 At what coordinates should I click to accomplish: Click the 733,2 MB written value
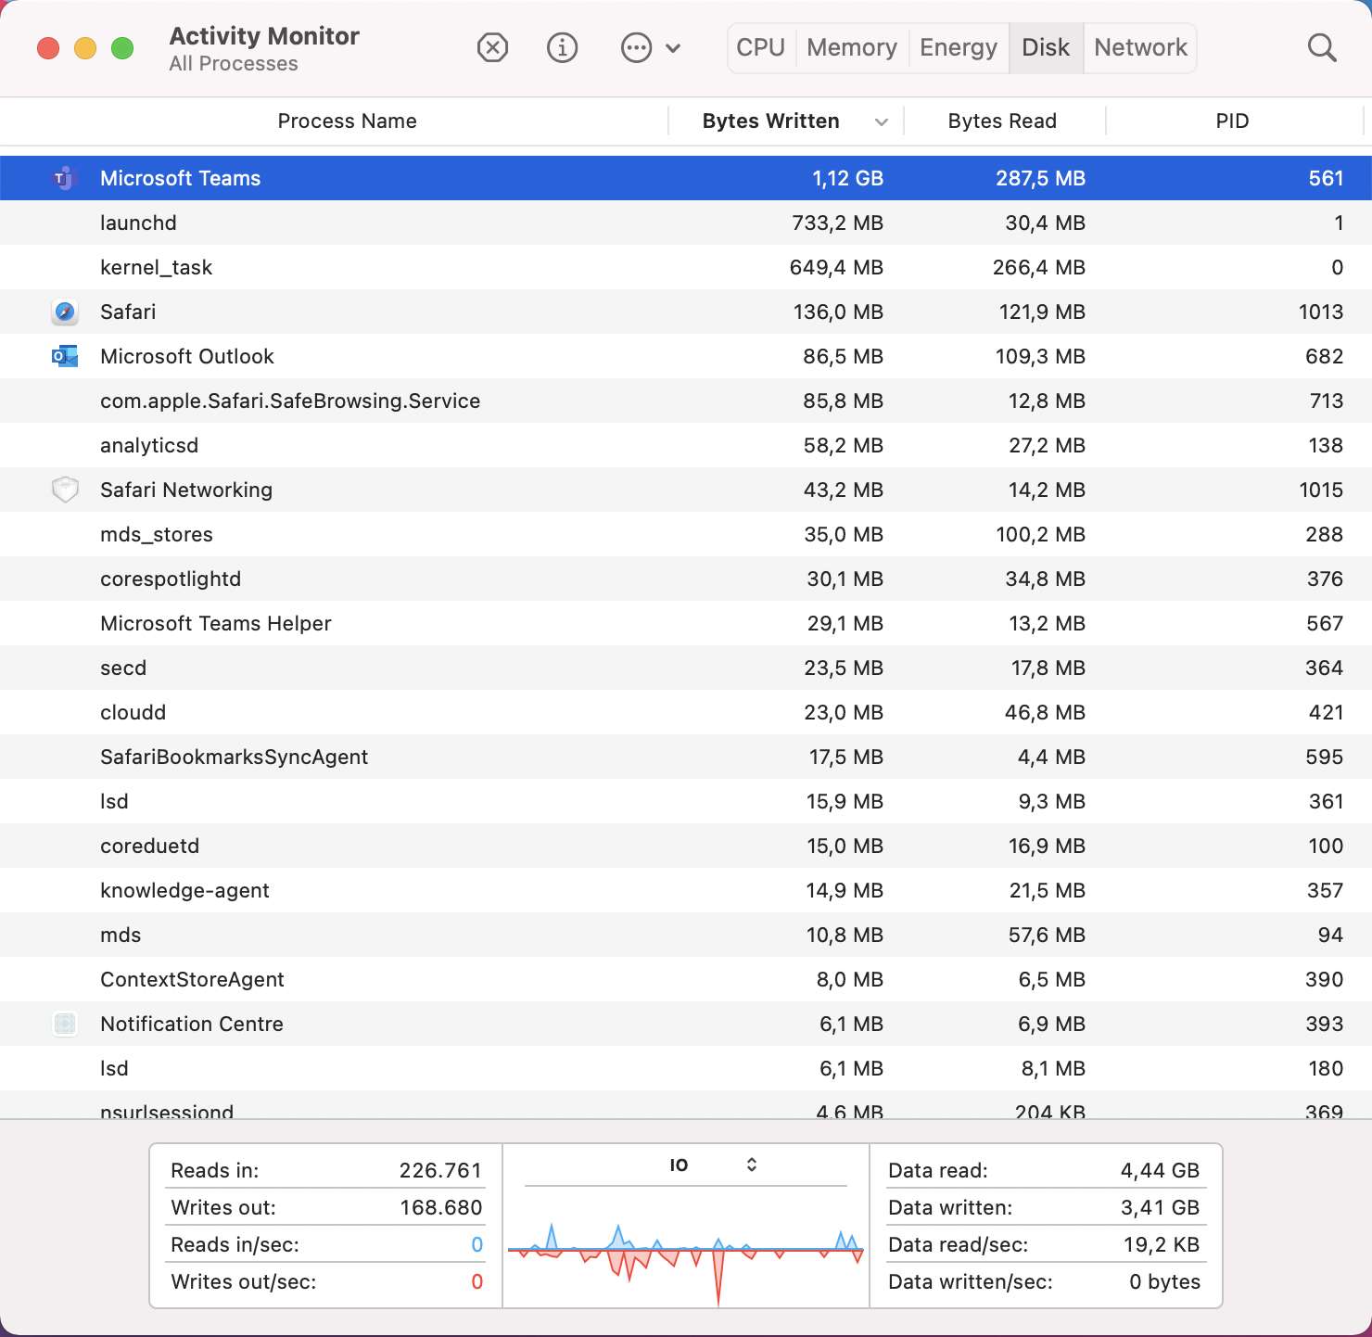click(x=837, y=223)
